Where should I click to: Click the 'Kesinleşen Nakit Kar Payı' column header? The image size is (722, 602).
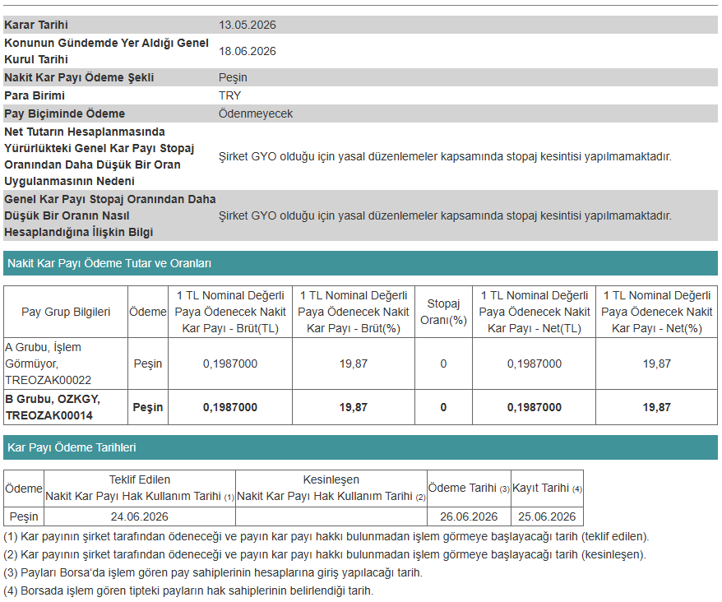pos(331,489)
